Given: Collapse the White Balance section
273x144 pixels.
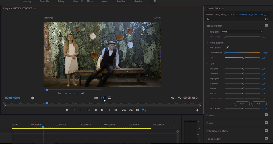Looking at the screenshot, I should [208, 42].
